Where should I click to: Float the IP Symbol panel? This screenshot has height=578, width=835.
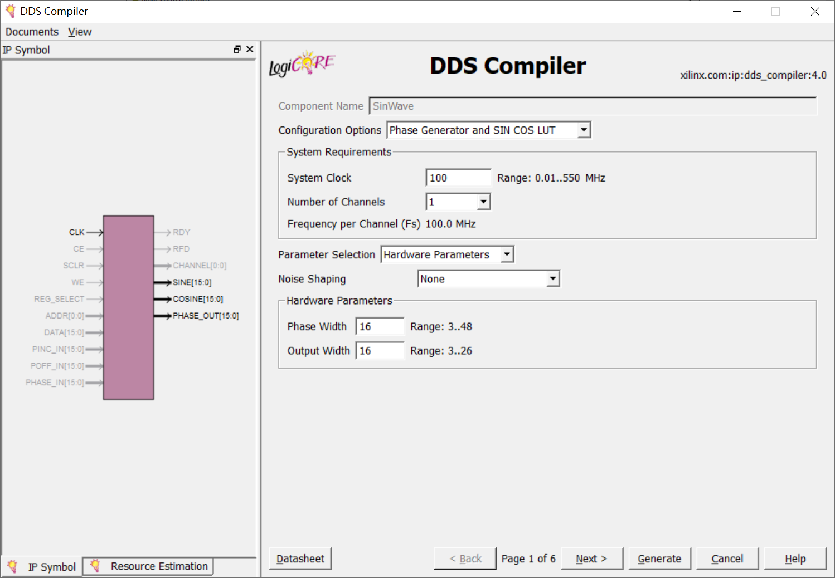tap(237, 50)
